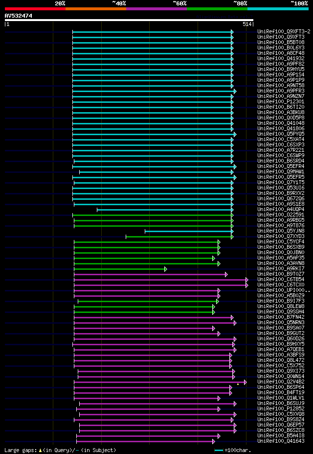The image size is (313, 454).
Task: Select the UniRef100_B6SRD4 label
Action: [x=281, y=161]
